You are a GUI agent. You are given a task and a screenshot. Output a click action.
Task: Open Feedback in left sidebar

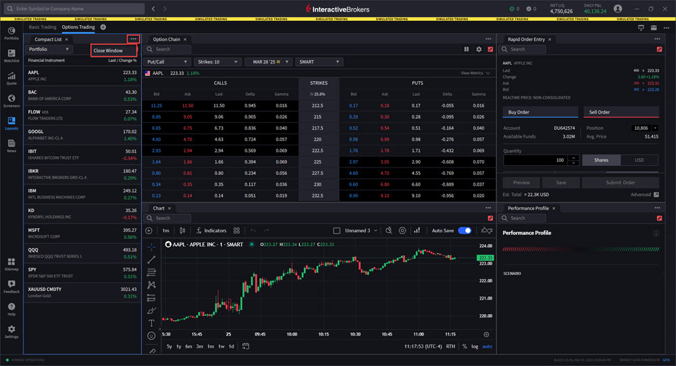coord(11,287)
